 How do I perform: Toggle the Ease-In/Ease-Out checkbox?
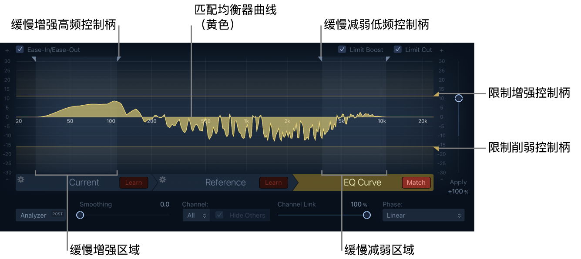point(20,50)
